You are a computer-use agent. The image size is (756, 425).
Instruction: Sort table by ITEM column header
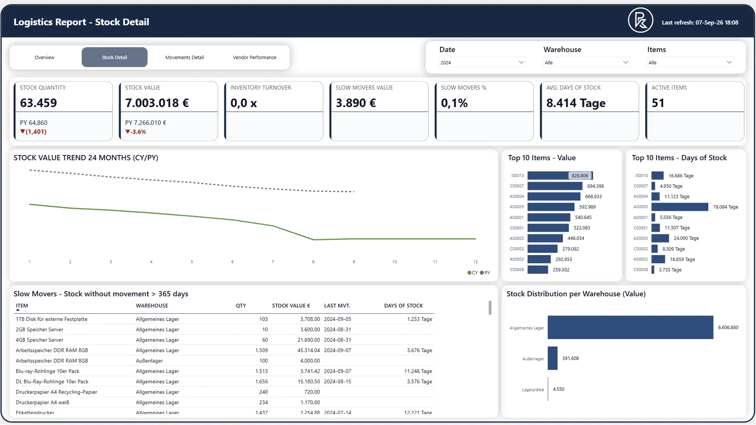[x=22, y=306]
